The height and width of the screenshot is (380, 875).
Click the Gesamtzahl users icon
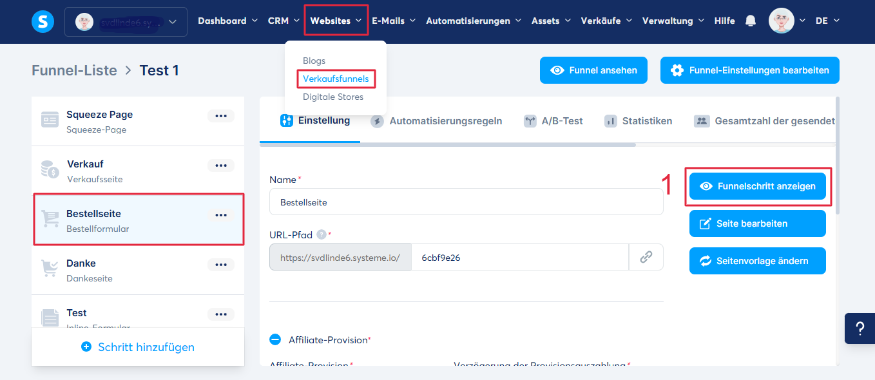702,121
